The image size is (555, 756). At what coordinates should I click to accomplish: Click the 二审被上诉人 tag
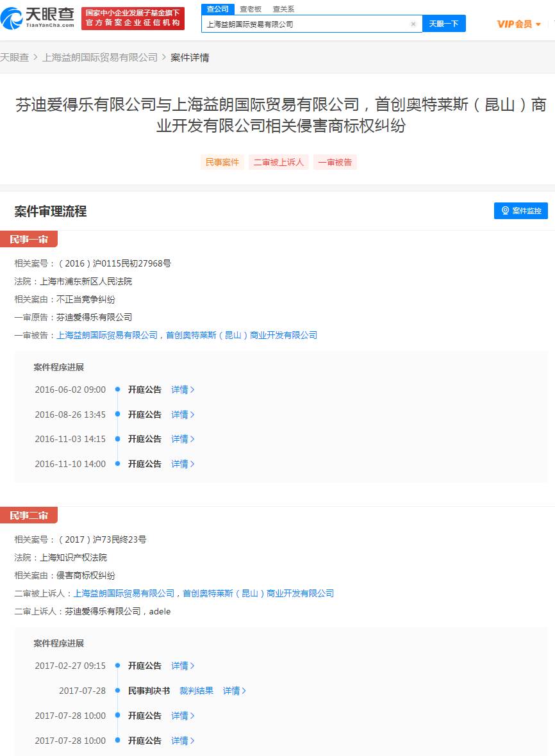pyautogui.click(x=279, y=163)
